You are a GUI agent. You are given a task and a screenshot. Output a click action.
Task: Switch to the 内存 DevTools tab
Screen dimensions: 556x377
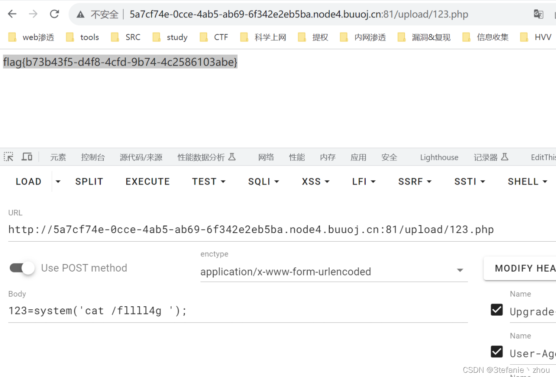pos(328,157)
